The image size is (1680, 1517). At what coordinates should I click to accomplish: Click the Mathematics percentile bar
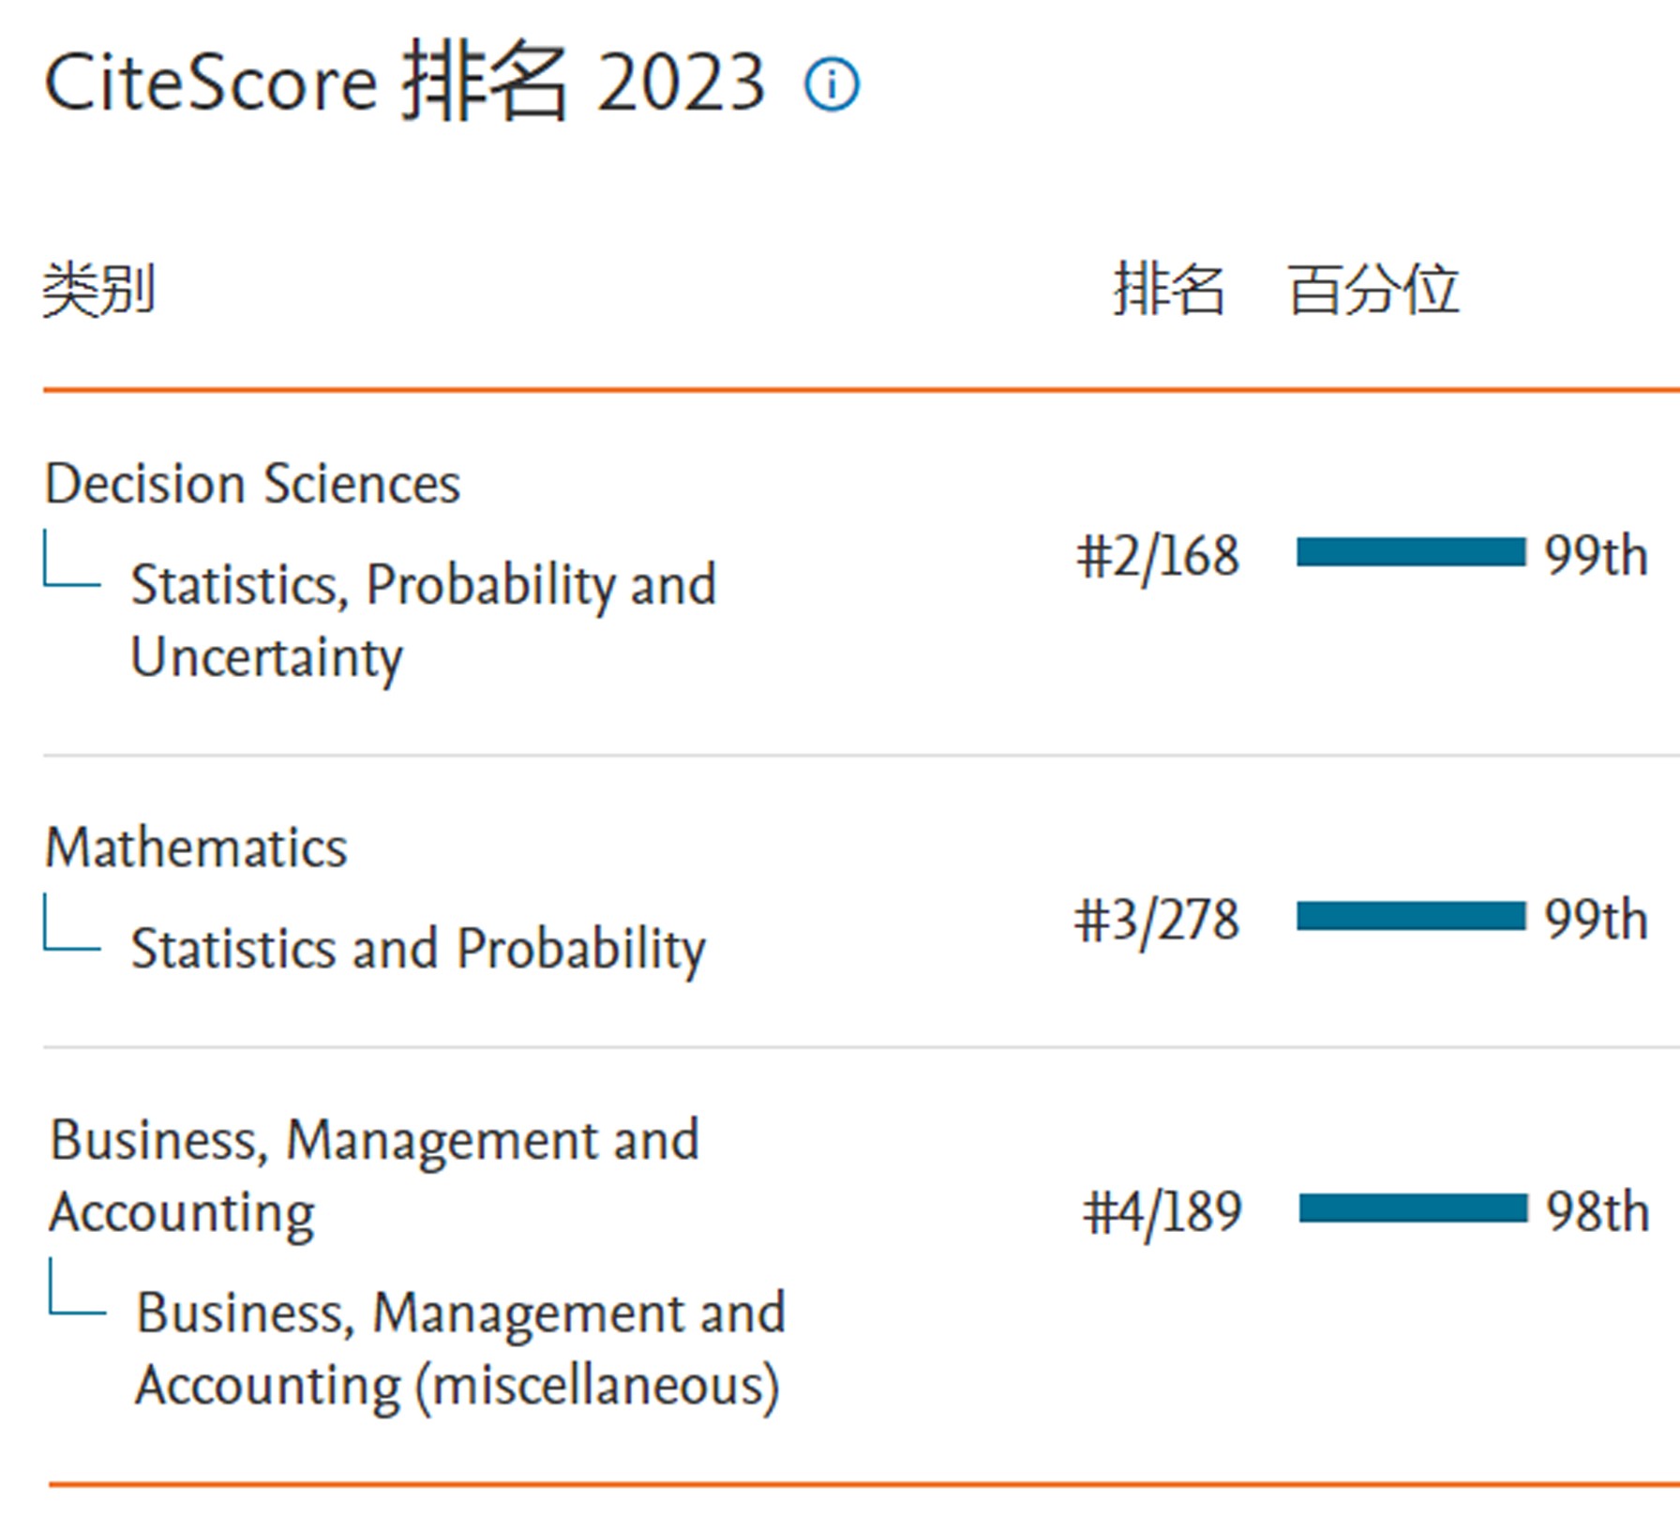point(1410,916)
